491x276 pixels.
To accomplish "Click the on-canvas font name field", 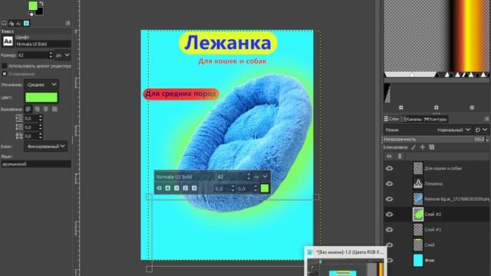I will [185, 177].
